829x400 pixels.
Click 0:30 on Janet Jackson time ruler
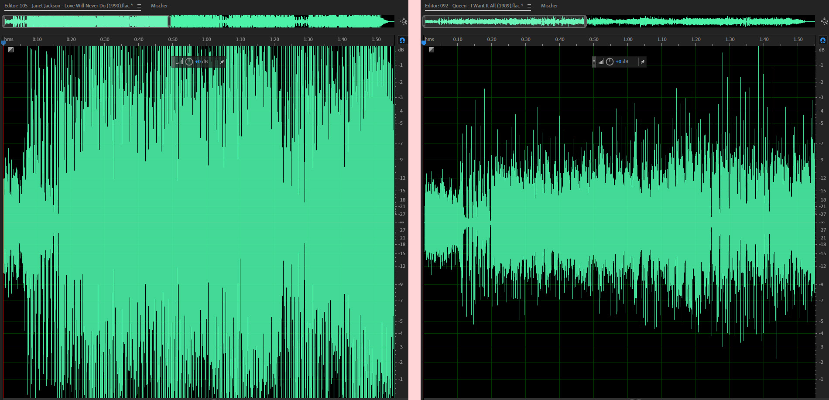(105, 39)
